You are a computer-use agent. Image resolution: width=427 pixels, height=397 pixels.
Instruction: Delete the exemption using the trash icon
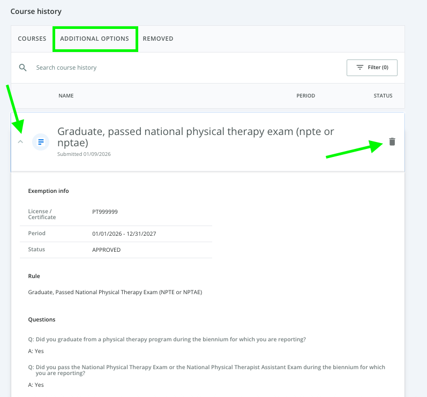[x=392, y=141]
